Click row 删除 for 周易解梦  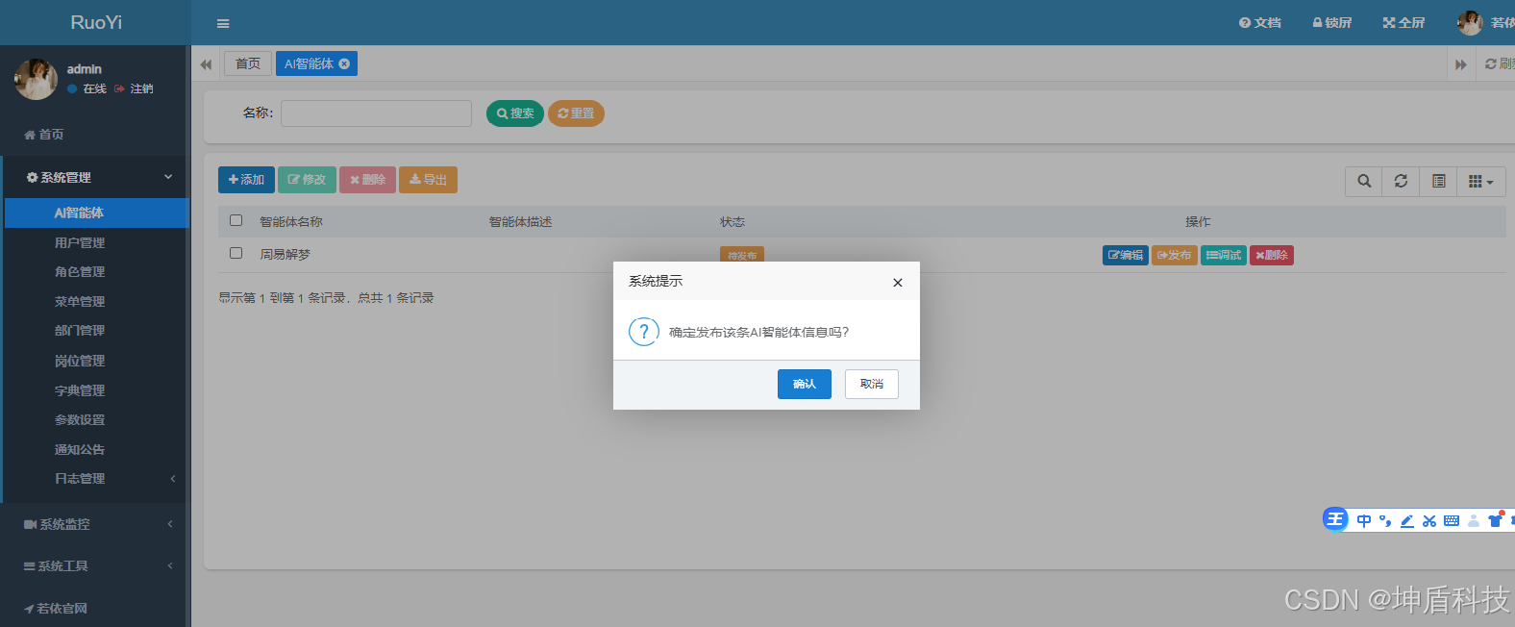click(x=1272, y=255)
